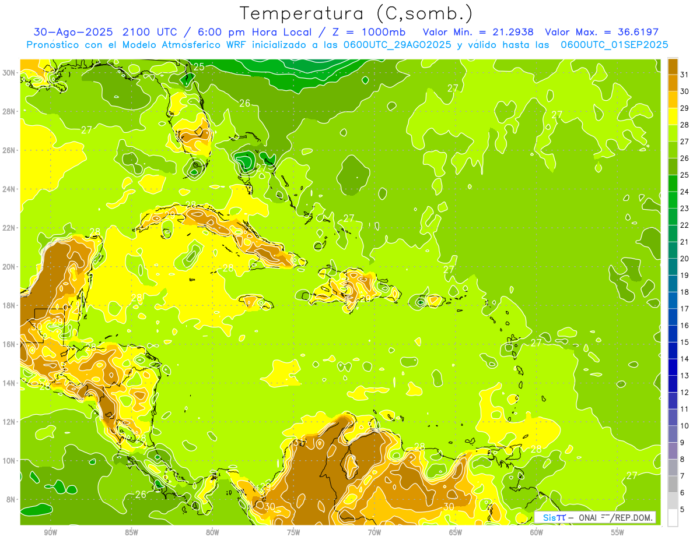Click the colorbar label 17
Screen dimensions: 700x540
[x=685, y=309]
